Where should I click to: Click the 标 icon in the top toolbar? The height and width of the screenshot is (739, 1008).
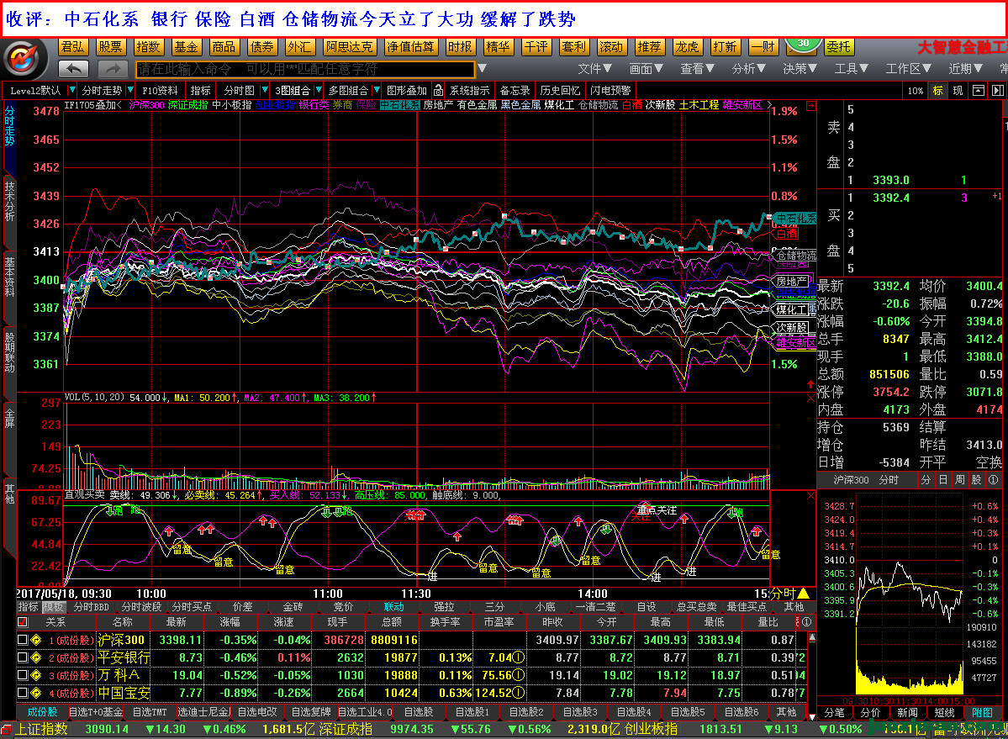click(938, 91)
